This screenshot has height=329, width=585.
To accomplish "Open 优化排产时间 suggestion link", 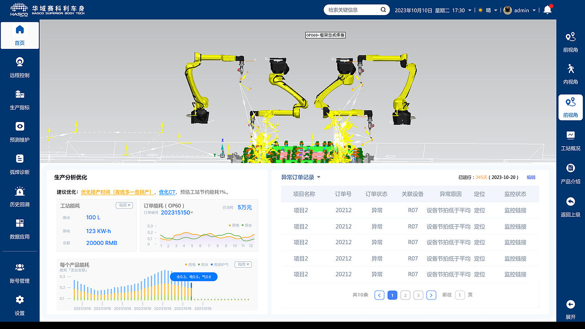I will 118,192.
